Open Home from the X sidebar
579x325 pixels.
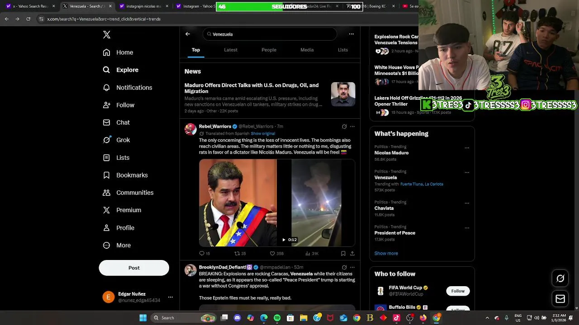click(x=118, y=52)
